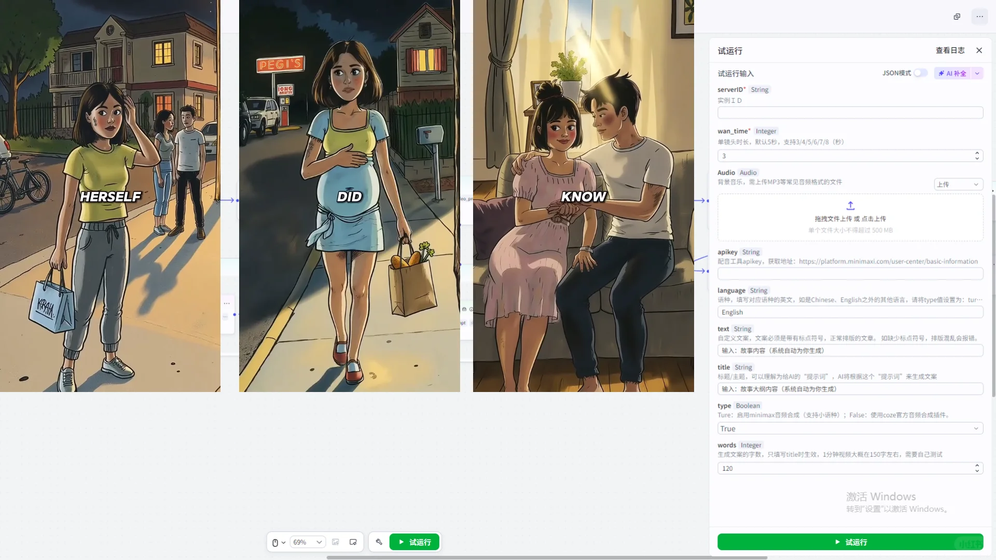
Task: Open the 69% zoom level dropdown
Action: 308,542
